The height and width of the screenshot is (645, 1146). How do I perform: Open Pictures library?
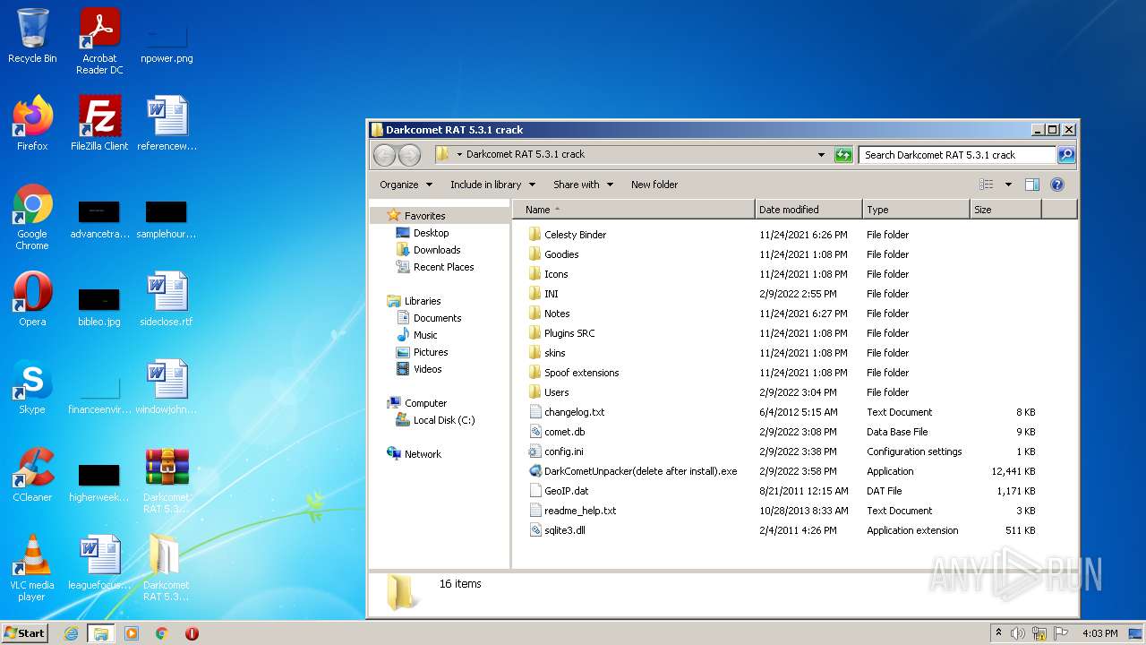[x=430, y=352]
